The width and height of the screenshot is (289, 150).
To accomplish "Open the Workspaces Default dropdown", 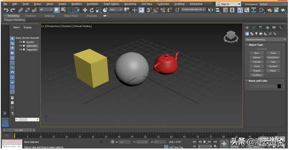I will tap(273, 4).
